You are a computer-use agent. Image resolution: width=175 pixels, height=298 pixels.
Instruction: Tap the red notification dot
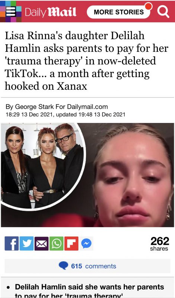coord(149,6)
